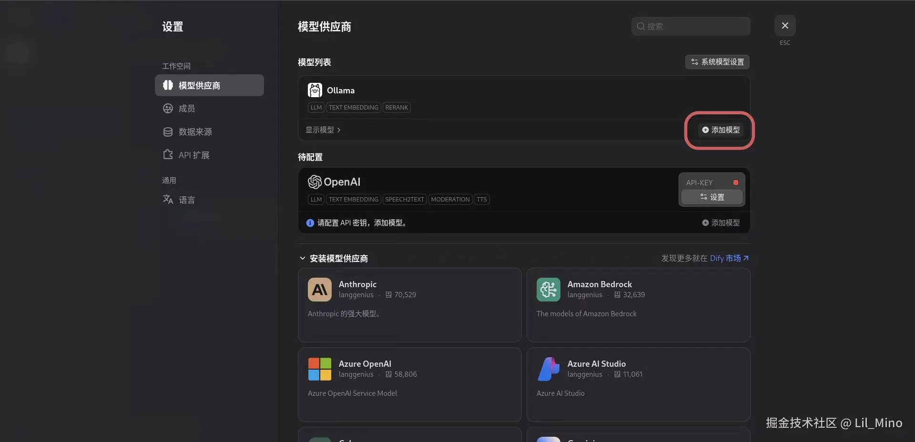The width and height of the screenshot is (915, 442).
Task: Open the Azure AI Studio provider card
Action: click(x=639, y=384)
